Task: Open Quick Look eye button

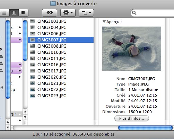Action: [x=50, y=13]
